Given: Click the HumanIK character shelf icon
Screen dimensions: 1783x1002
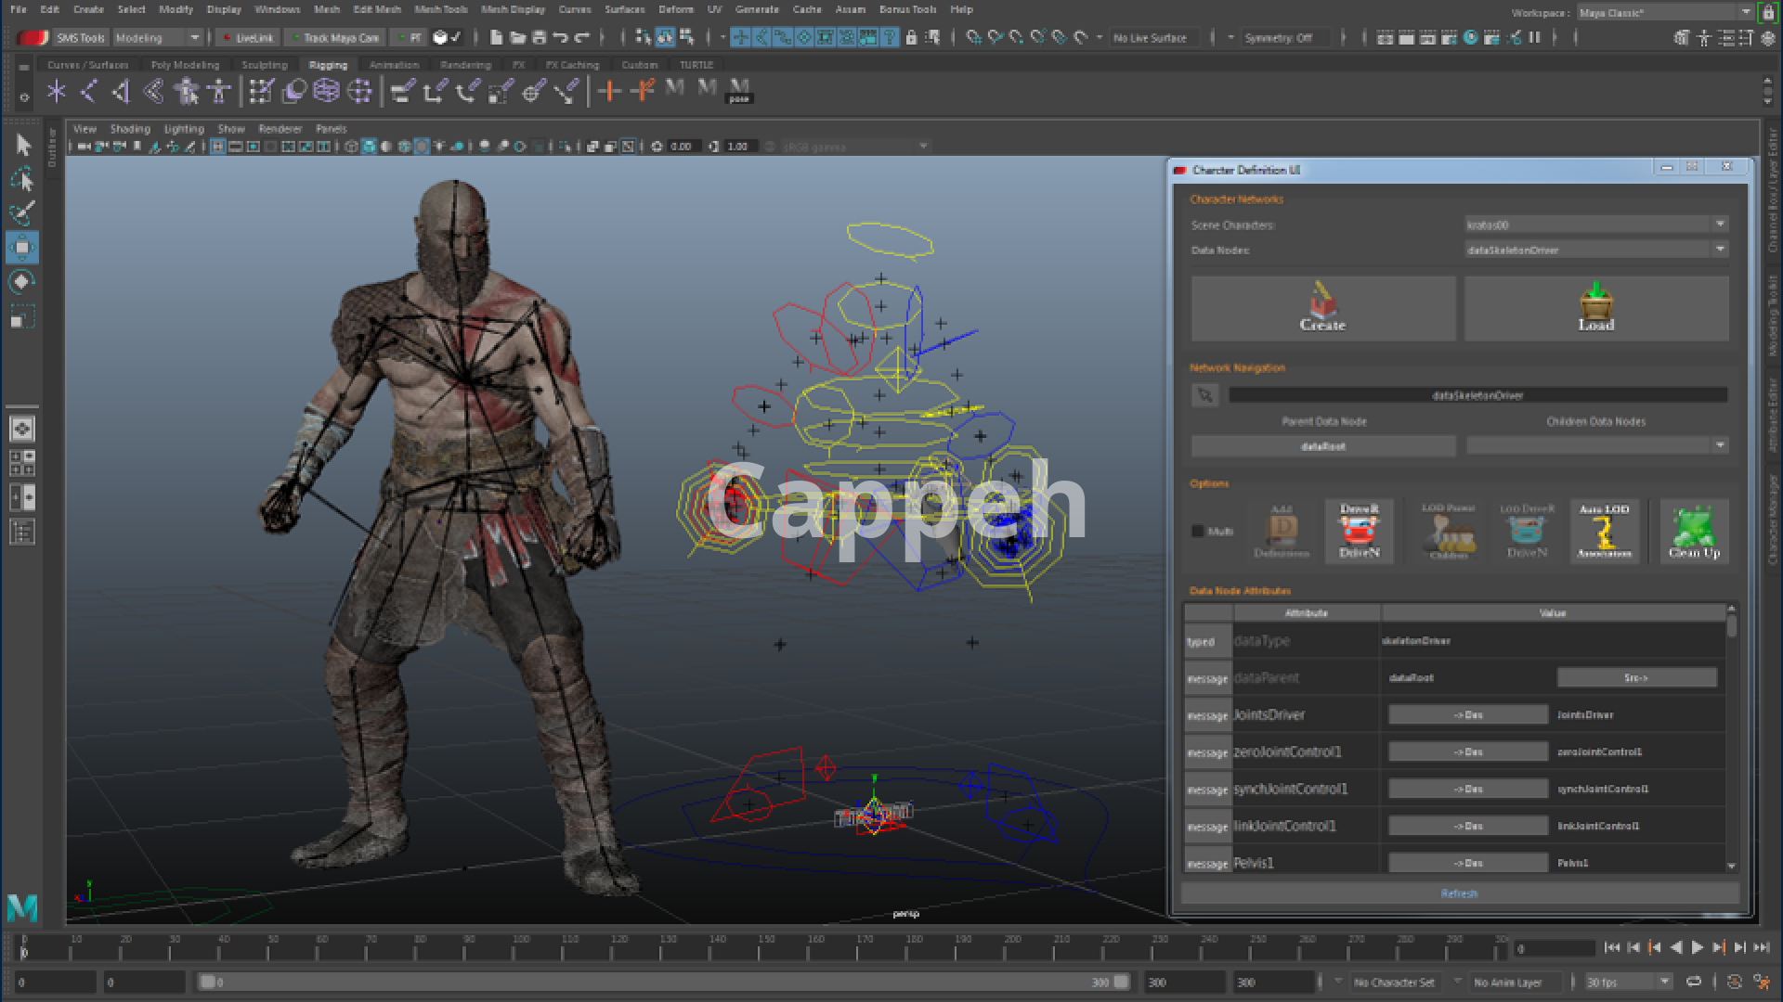Looking at the screenshot, I should pos(219,91).
